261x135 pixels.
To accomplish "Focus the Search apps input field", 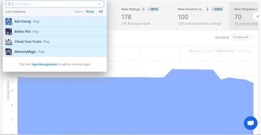I will 55,4.
